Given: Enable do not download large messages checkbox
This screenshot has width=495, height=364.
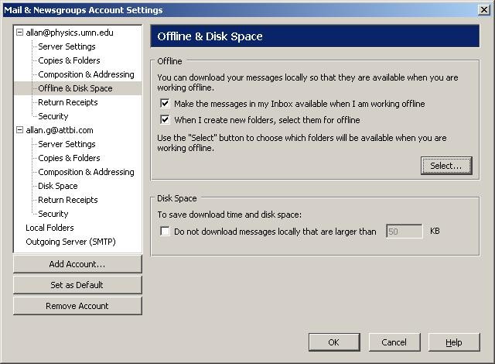Looking at the screenshot, I should pos(165,231).
